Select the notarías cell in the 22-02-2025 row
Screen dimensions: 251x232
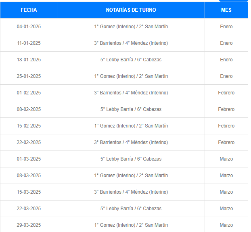coord(131,142)
